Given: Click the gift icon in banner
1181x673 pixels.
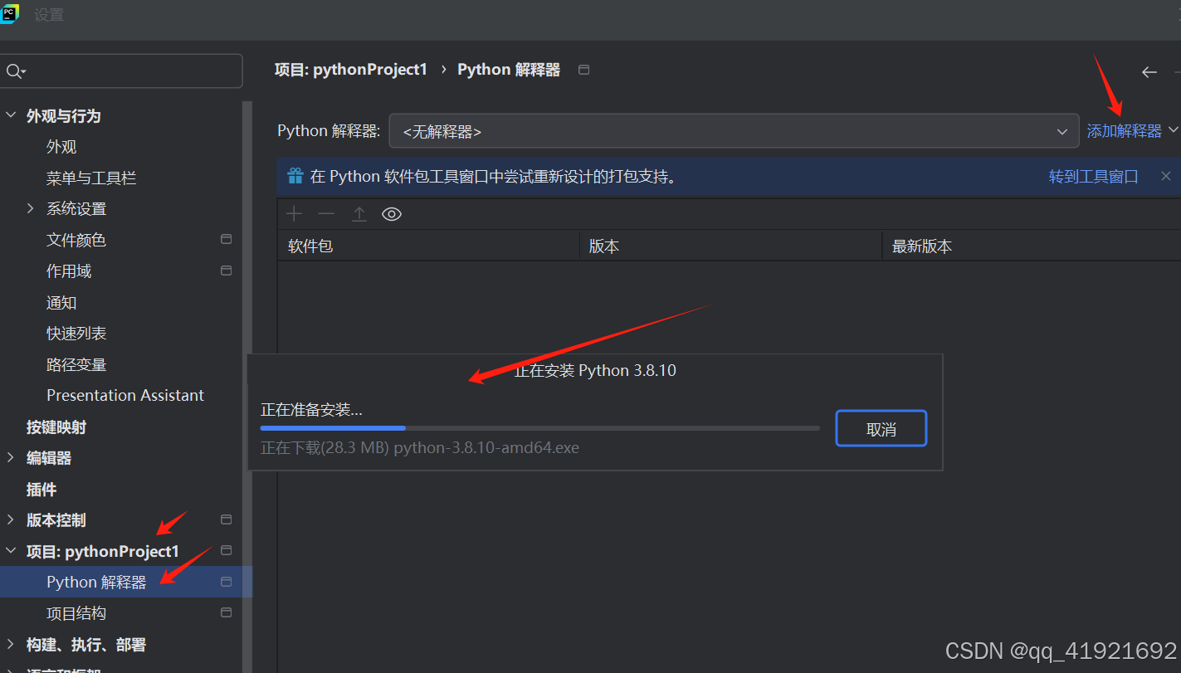Looking at the screenshot, I should click(295, 176).
